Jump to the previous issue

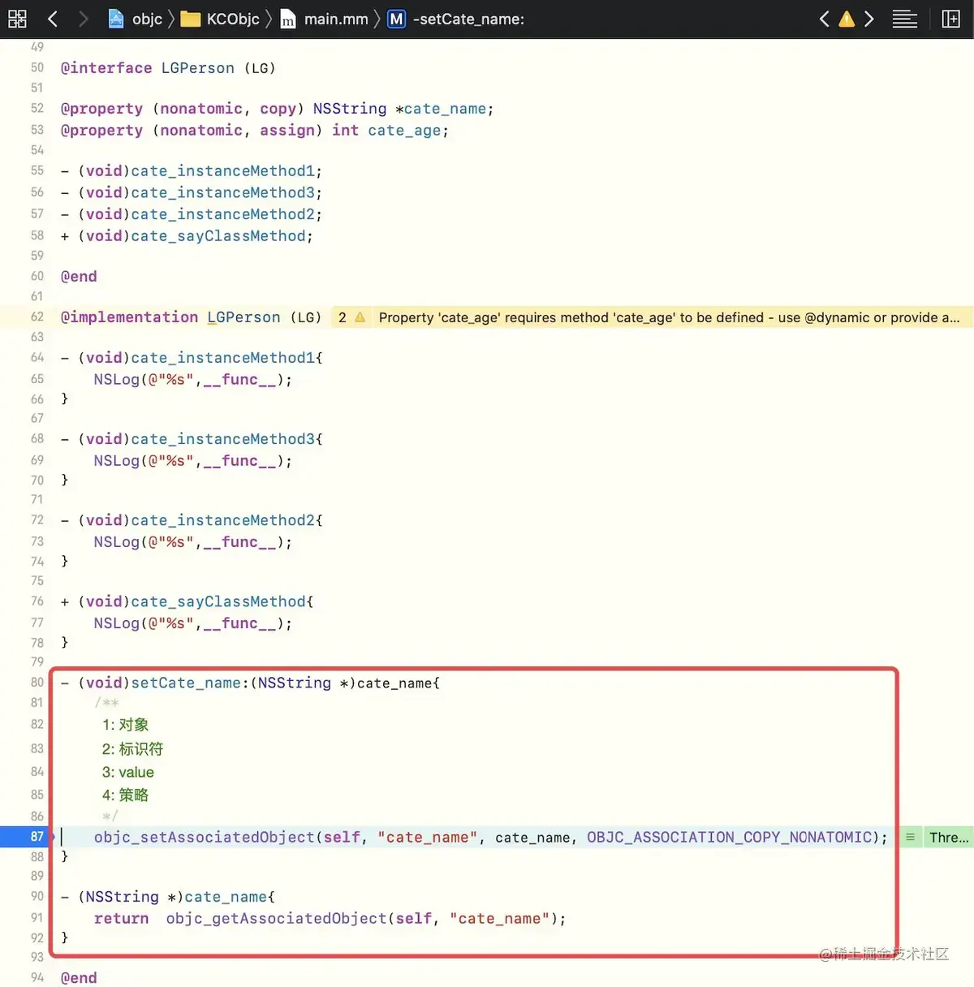[x=824, y=19]
